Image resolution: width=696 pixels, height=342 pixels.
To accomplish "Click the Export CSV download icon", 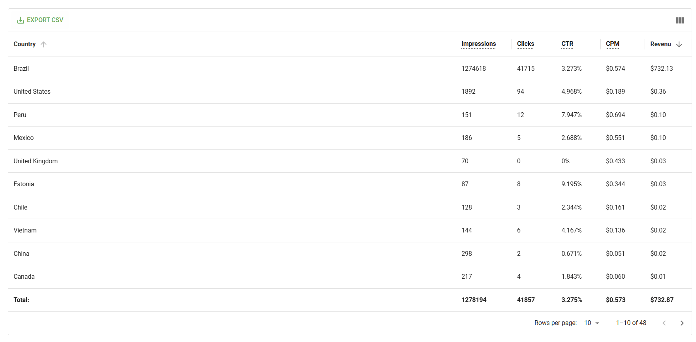I will [21, 20].
